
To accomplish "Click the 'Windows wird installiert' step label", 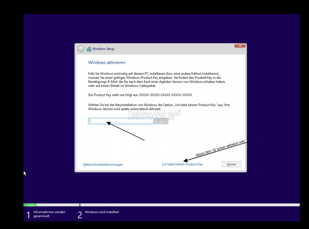I will (102, 212).
